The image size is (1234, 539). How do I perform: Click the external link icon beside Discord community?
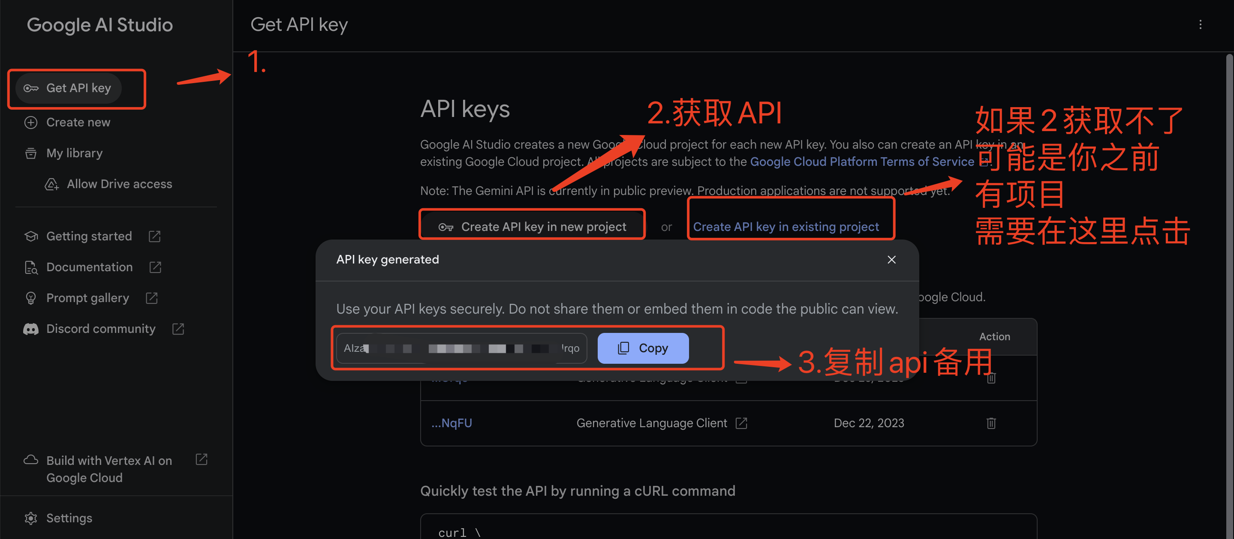(178, 329)
